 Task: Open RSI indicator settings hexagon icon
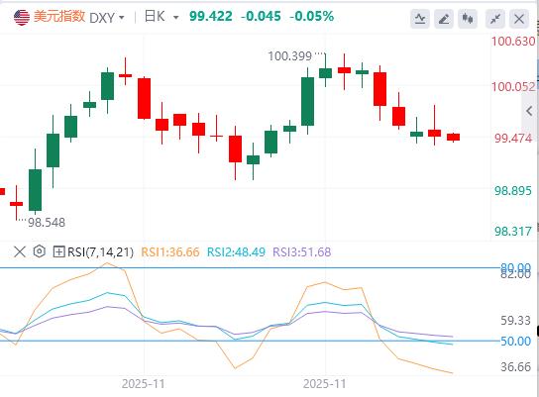(40, 251)
